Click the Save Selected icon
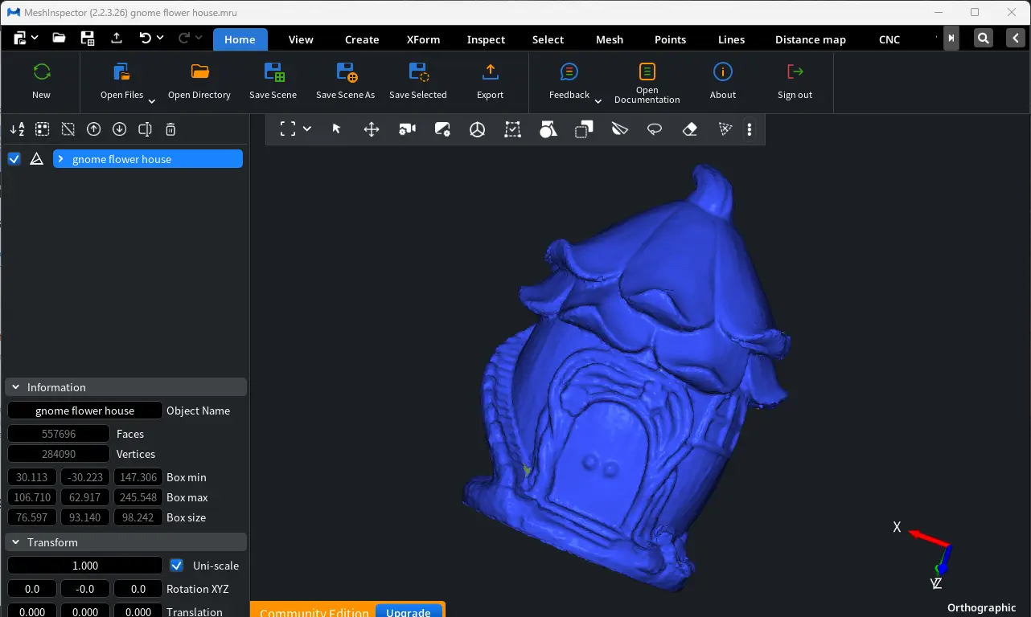The width and height of the screenshot is (1031, 617). 418,72
